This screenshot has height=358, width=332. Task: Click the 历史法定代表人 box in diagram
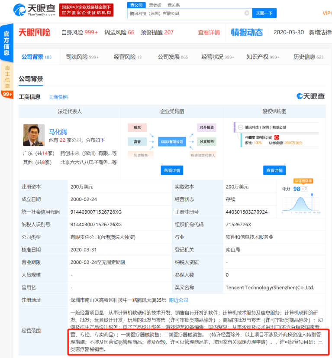click(203, 155)
